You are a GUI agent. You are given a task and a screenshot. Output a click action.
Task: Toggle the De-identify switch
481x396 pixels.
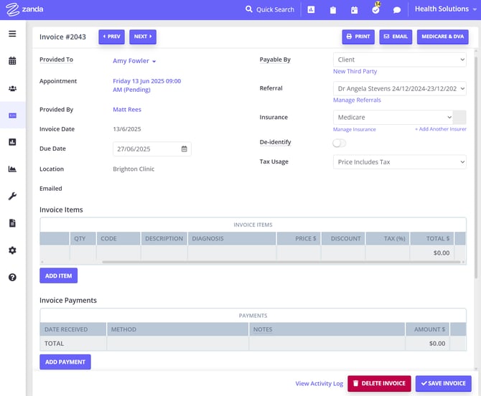coord(340,143)
